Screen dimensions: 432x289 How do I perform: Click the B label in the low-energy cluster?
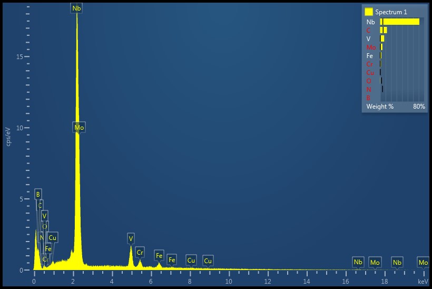[38, 194]
